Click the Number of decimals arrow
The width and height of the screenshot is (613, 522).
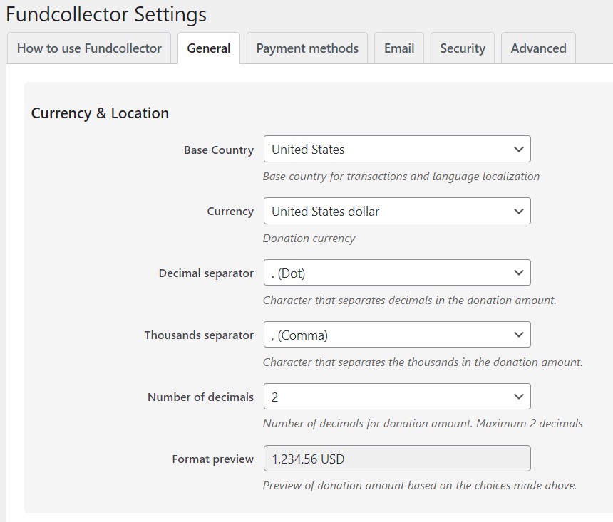click(519, 396)
